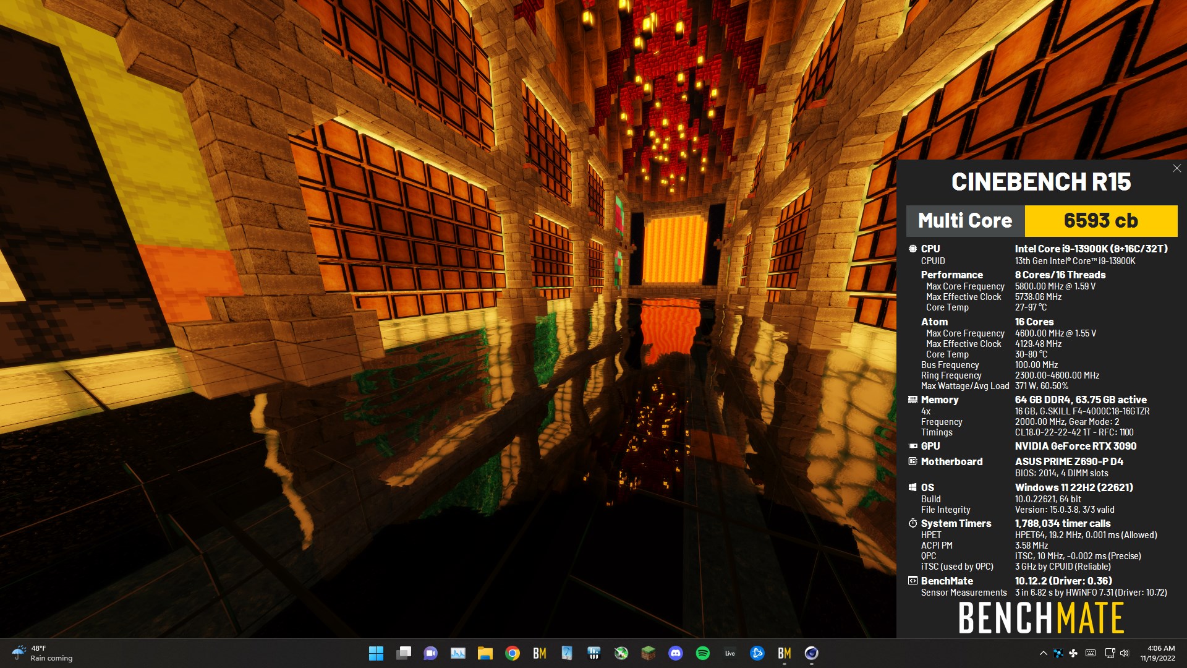The height and width of the screenshot is (668, 1187).
Task: Click the 371 W, 60.50% wattage value
Action: (1041, 386)
